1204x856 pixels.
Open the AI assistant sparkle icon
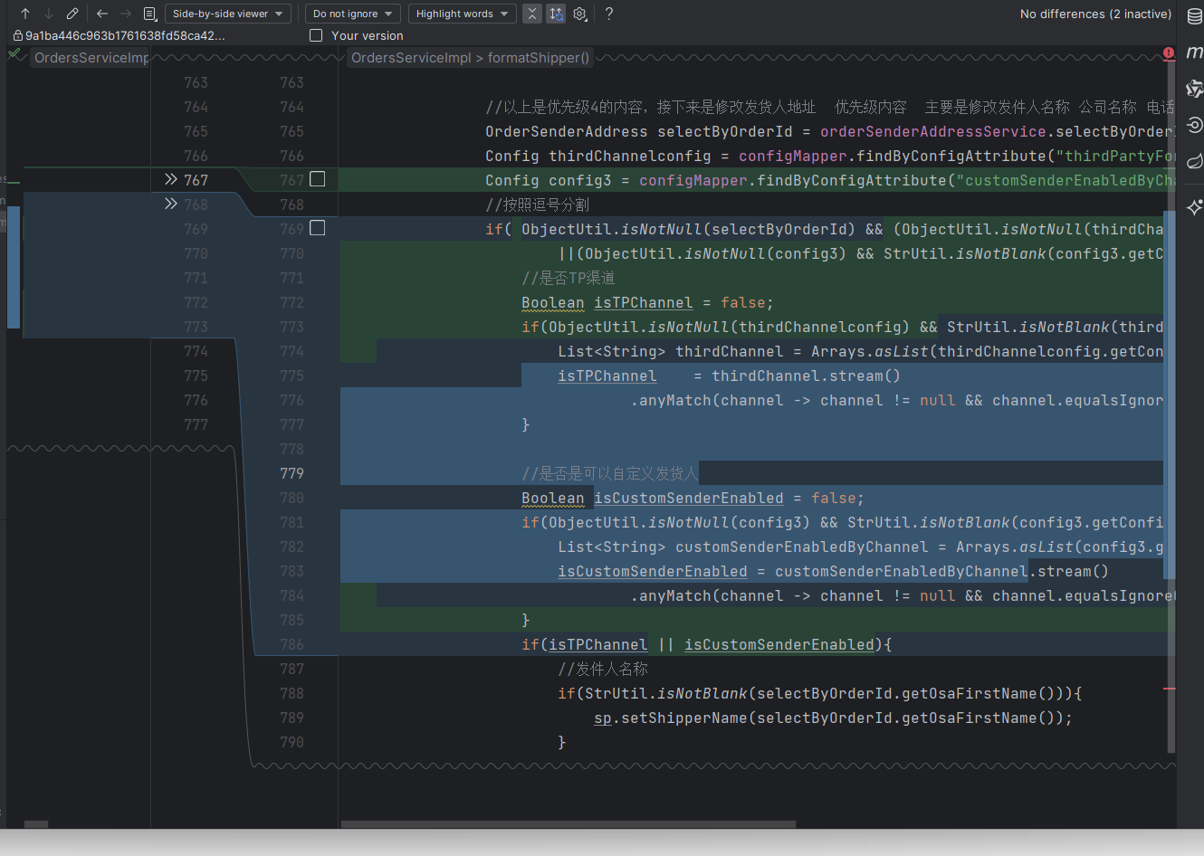pyautogui.click(x=1194, y=207)
